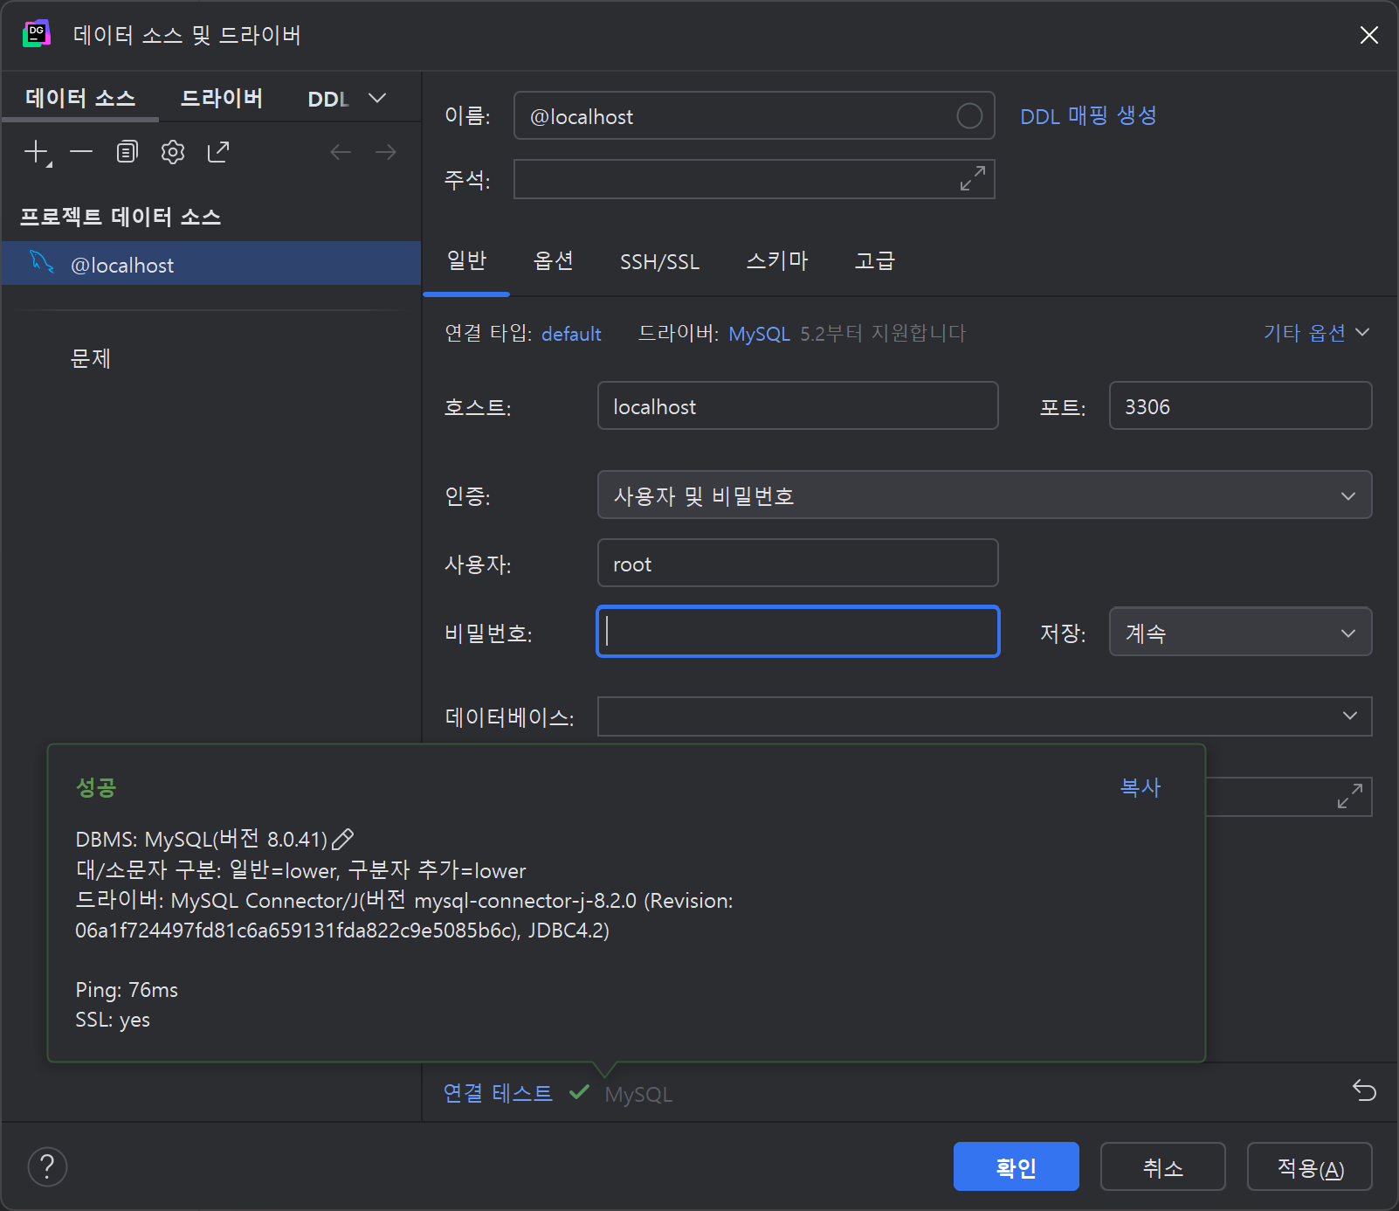
Task: Click the DDL mapping creation link
Action: 1088,116
